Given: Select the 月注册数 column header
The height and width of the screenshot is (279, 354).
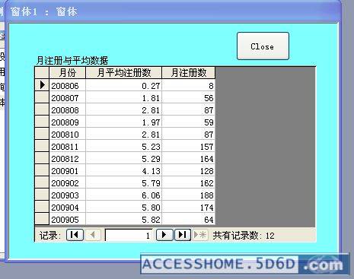Looking at the screenshot, I should click(189, 73).
